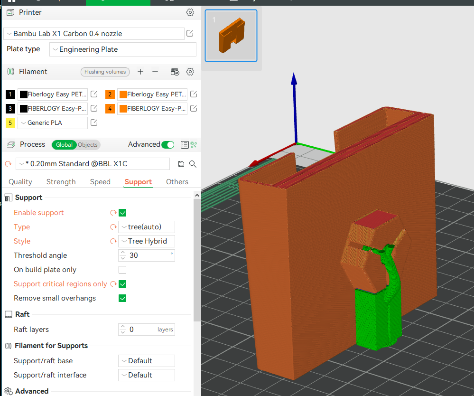The width and height of the screenshot is (474, 396).
Task: Switch to the Strength tab
Action: tap(61, 182)
